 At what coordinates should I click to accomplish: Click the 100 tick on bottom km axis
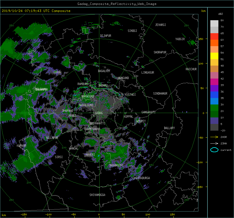[x=148, y=215]
